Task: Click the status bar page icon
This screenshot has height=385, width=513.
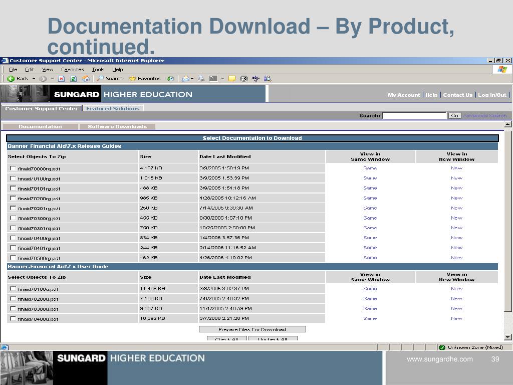Action: click(5, 348)
